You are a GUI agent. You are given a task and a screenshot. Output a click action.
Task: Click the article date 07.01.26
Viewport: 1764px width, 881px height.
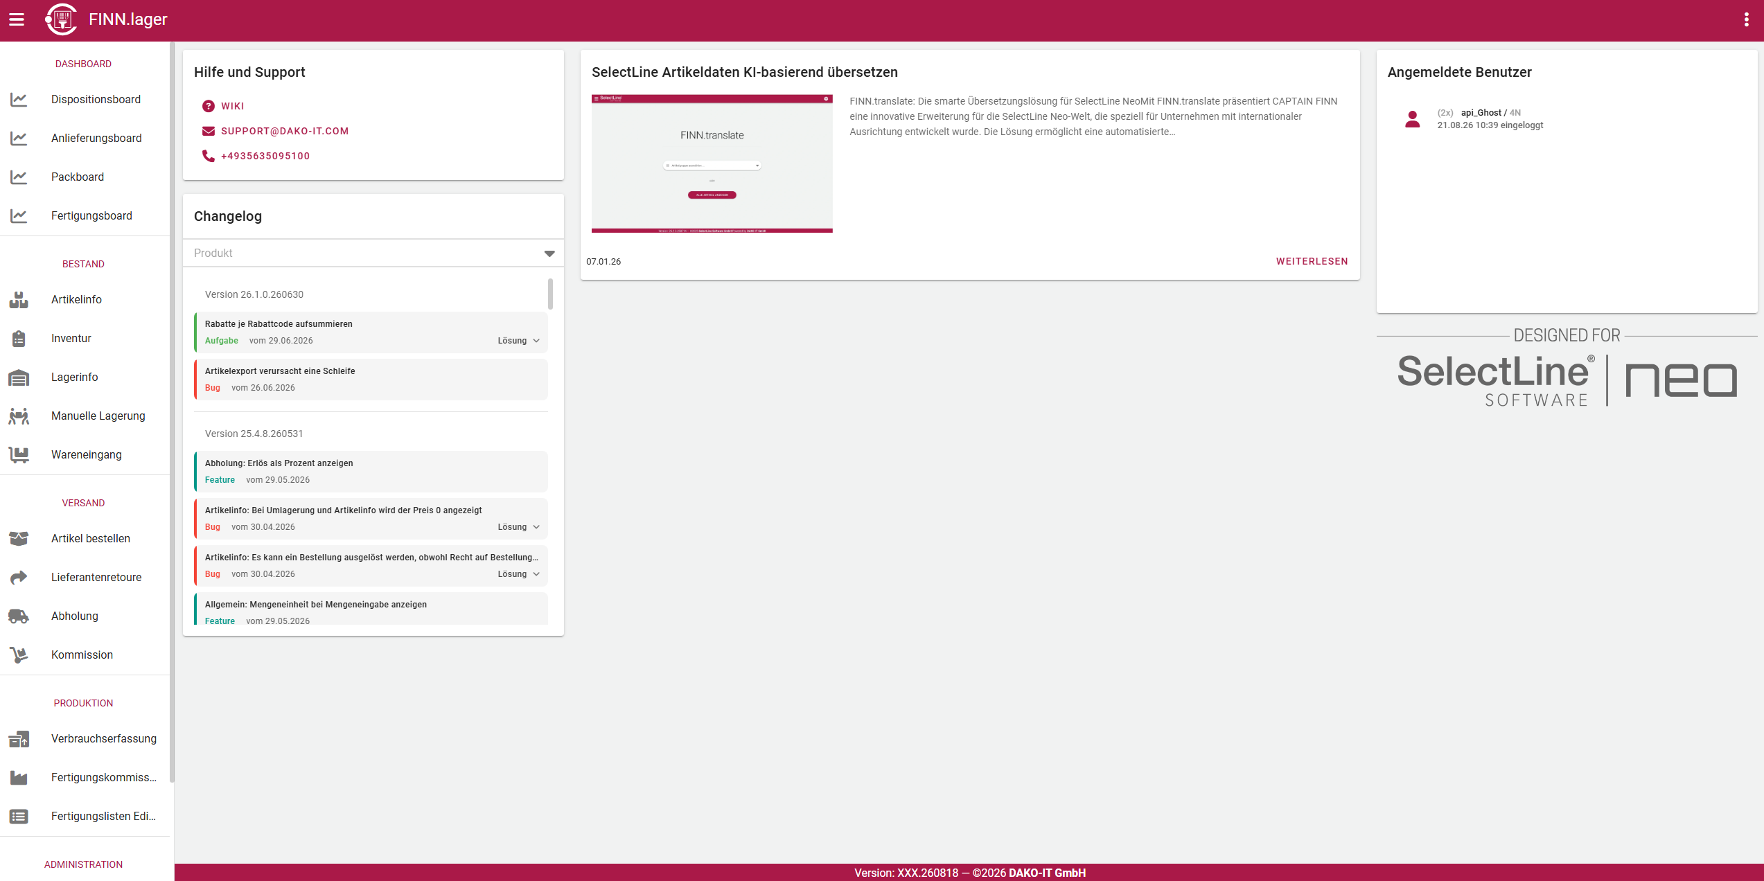(x=603, y=262)
